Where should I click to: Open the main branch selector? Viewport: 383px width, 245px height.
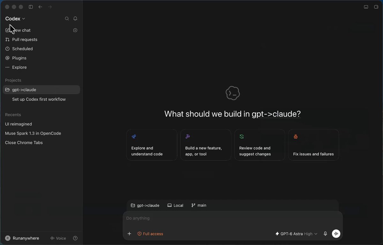(x=199, y=205)
